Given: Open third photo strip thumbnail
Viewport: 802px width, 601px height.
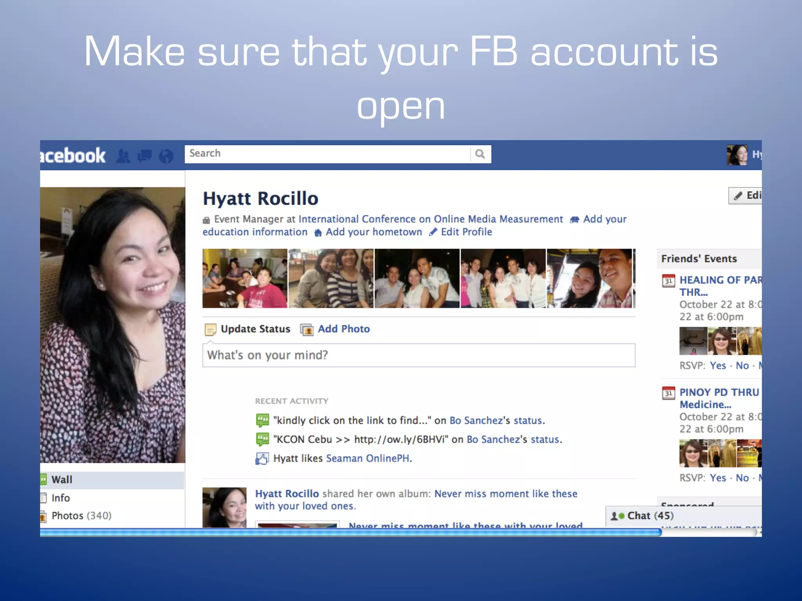Looking at the screenshot, I should (x=417, y=278).
